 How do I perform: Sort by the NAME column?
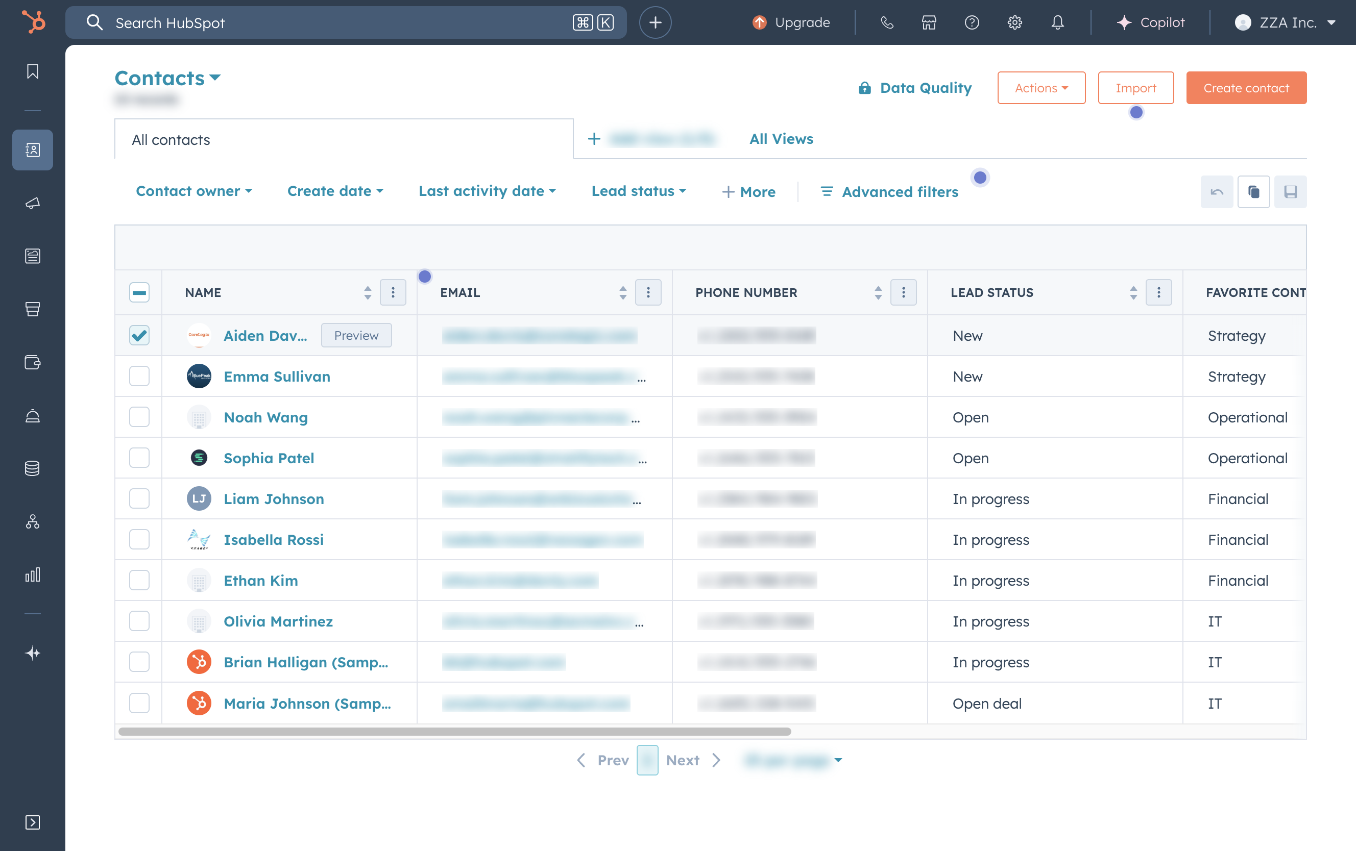coord(368,292)
